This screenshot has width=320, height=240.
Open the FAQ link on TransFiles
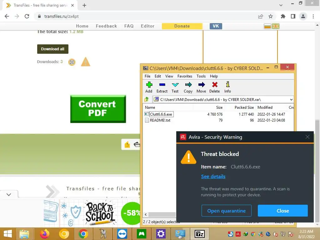129,26
